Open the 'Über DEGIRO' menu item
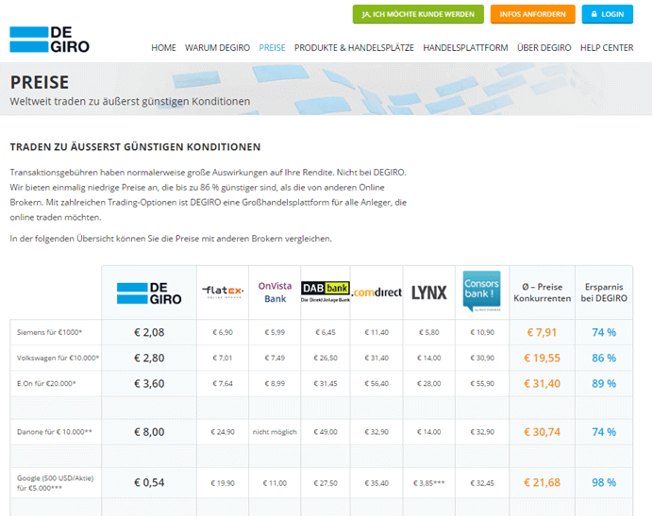The image size is (653, 517). click(x=544, y=48)
